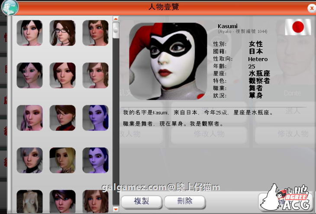The height and width of the screenshot is (214, 316).
Task: Select the pink-haired girl thumbnail
Action: 29,118
